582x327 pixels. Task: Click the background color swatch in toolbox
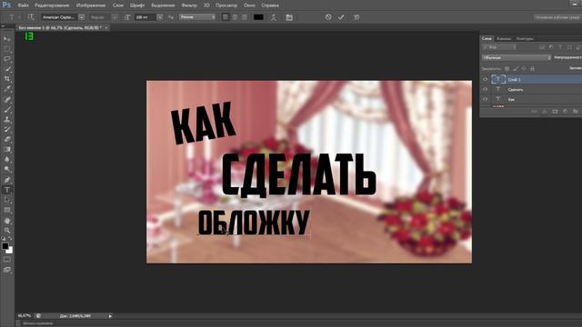pyautogui.click(x=10, y=251)
